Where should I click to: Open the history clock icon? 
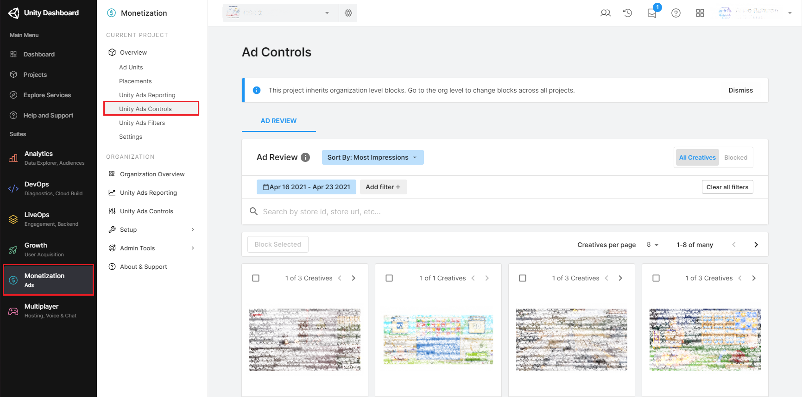pos(628,13)
